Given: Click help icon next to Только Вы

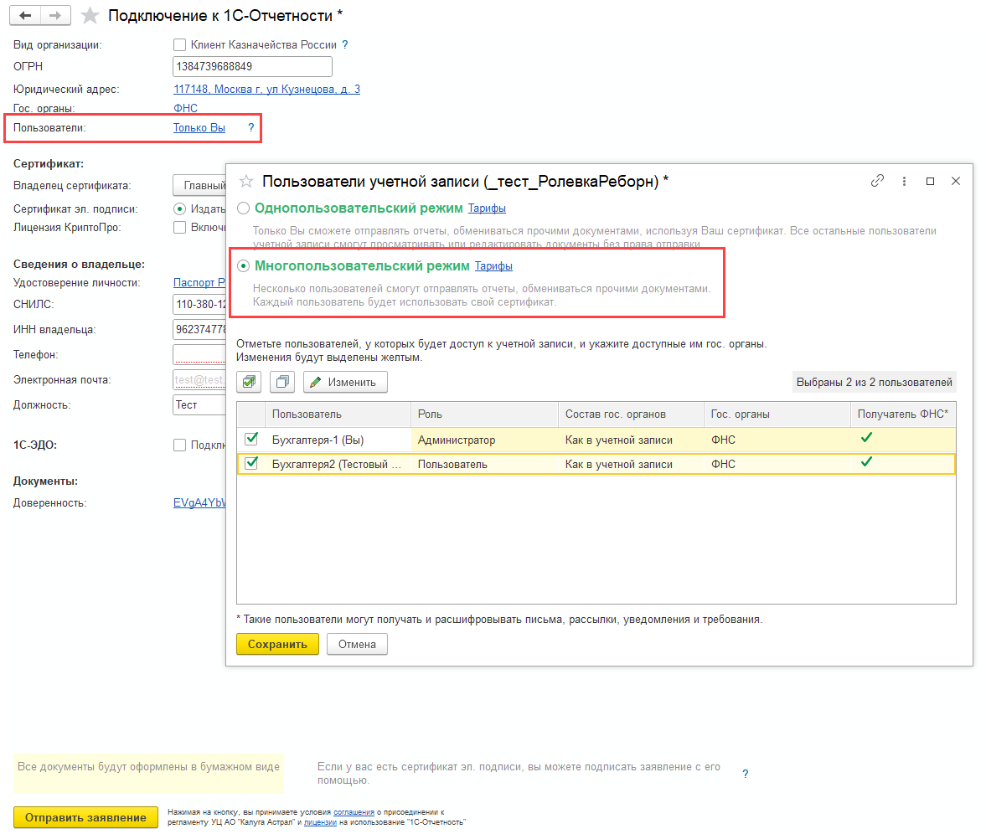Looking at the screenshot, I should (x=250, y=128).
